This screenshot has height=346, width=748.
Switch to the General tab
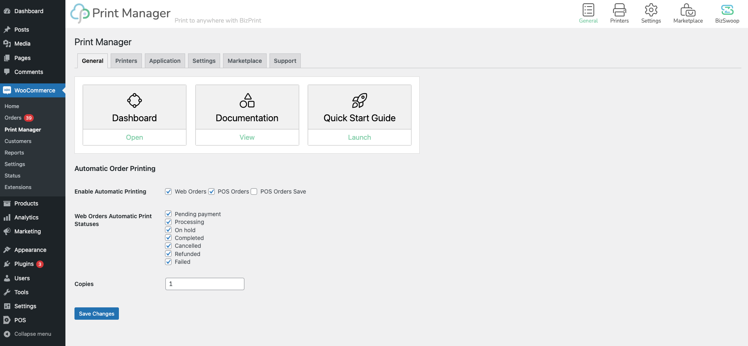[93, 61]
